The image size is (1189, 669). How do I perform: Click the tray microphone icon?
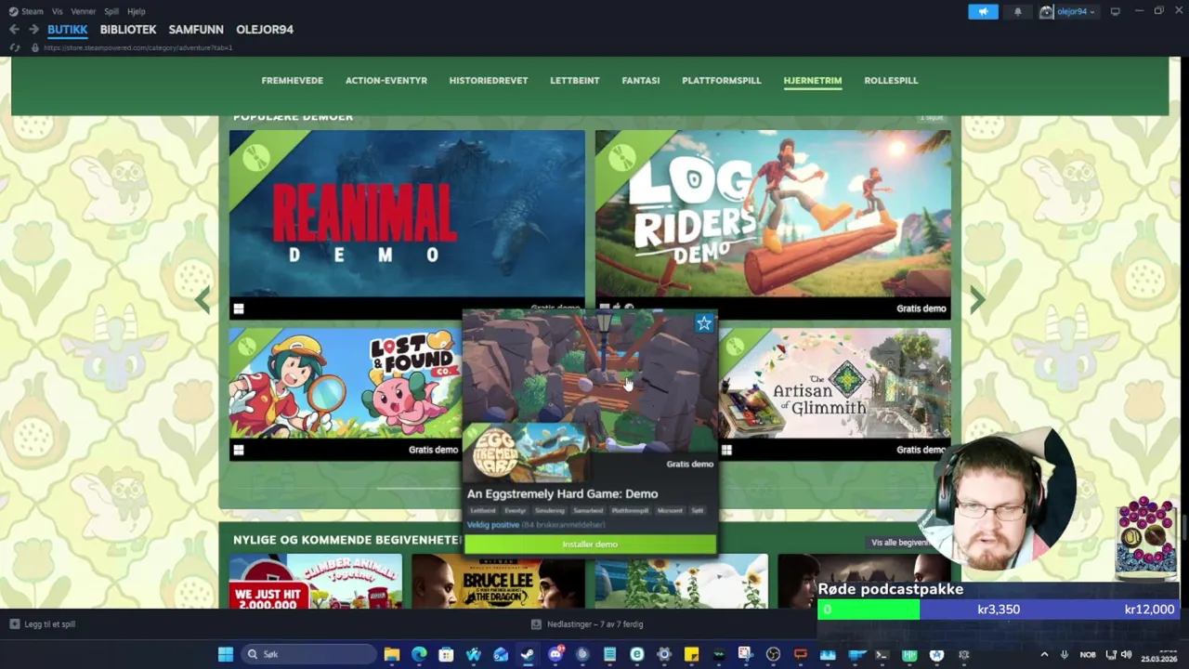pyautogui.click(x=1065, y=655)
